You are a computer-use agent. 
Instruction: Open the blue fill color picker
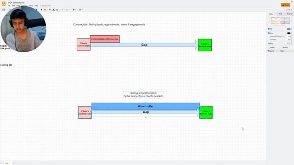coord(289,29)
